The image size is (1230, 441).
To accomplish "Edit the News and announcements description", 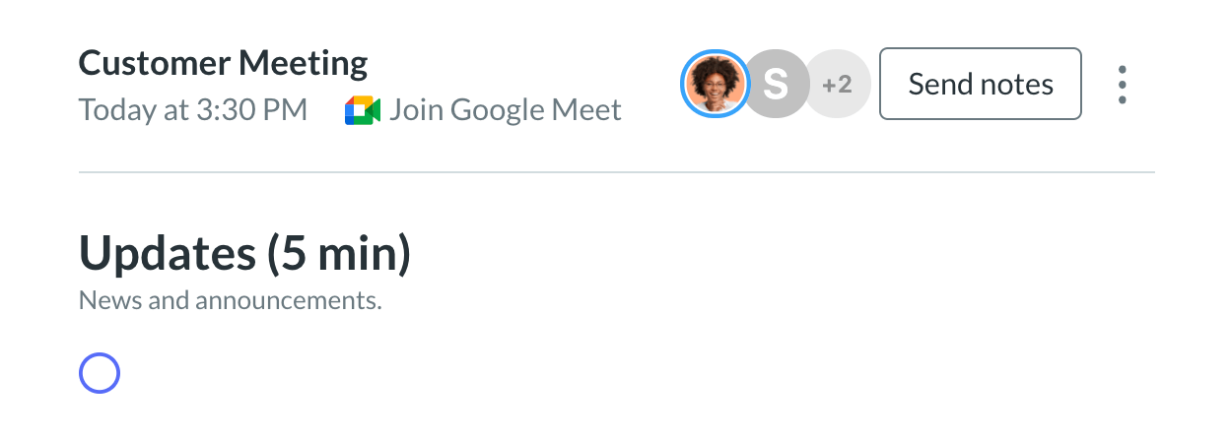I will tap(230, 300).
